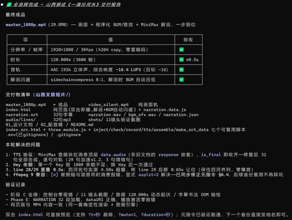Click the ±0.5s tolerance text
Screen dimensions: 292x220
193,60
